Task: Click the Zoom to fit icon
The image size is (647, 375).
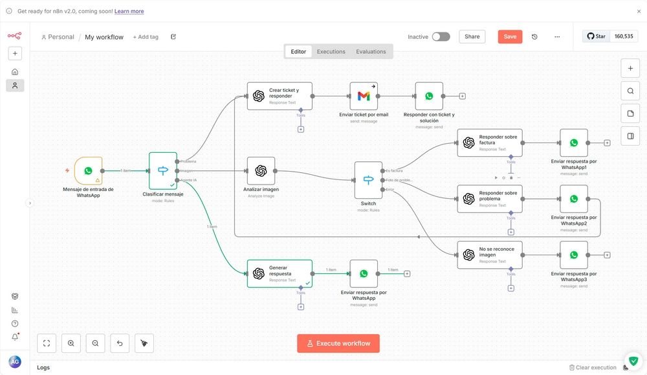Action: [x=46, y=343]
